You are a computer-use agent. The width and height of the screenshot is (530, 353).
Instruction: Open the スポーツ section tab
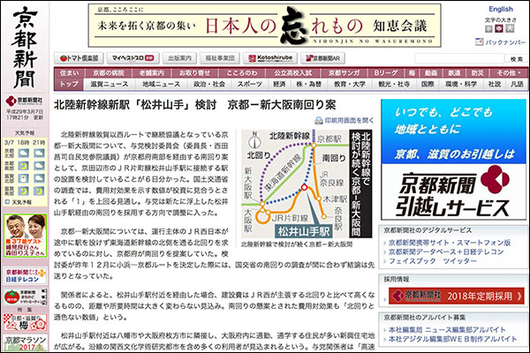tap(249, 84)
